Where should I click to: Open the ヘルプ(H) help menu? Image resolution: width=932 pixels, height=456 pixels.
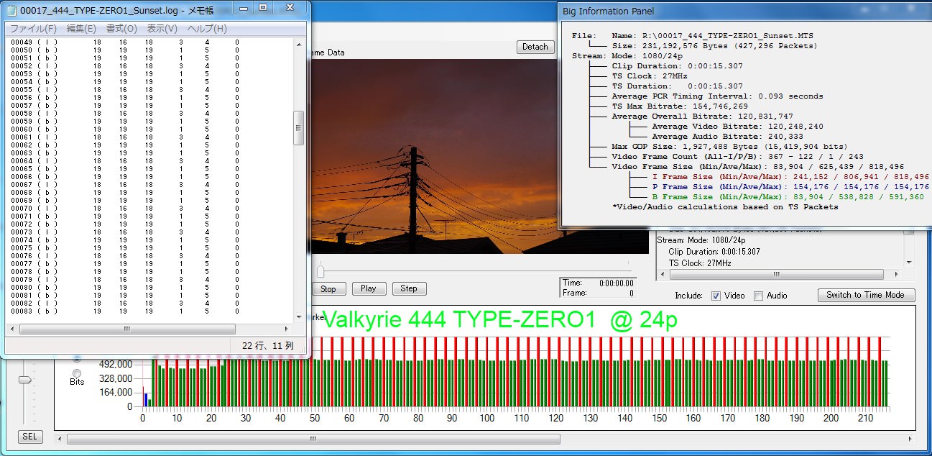[x=207, y=29]
